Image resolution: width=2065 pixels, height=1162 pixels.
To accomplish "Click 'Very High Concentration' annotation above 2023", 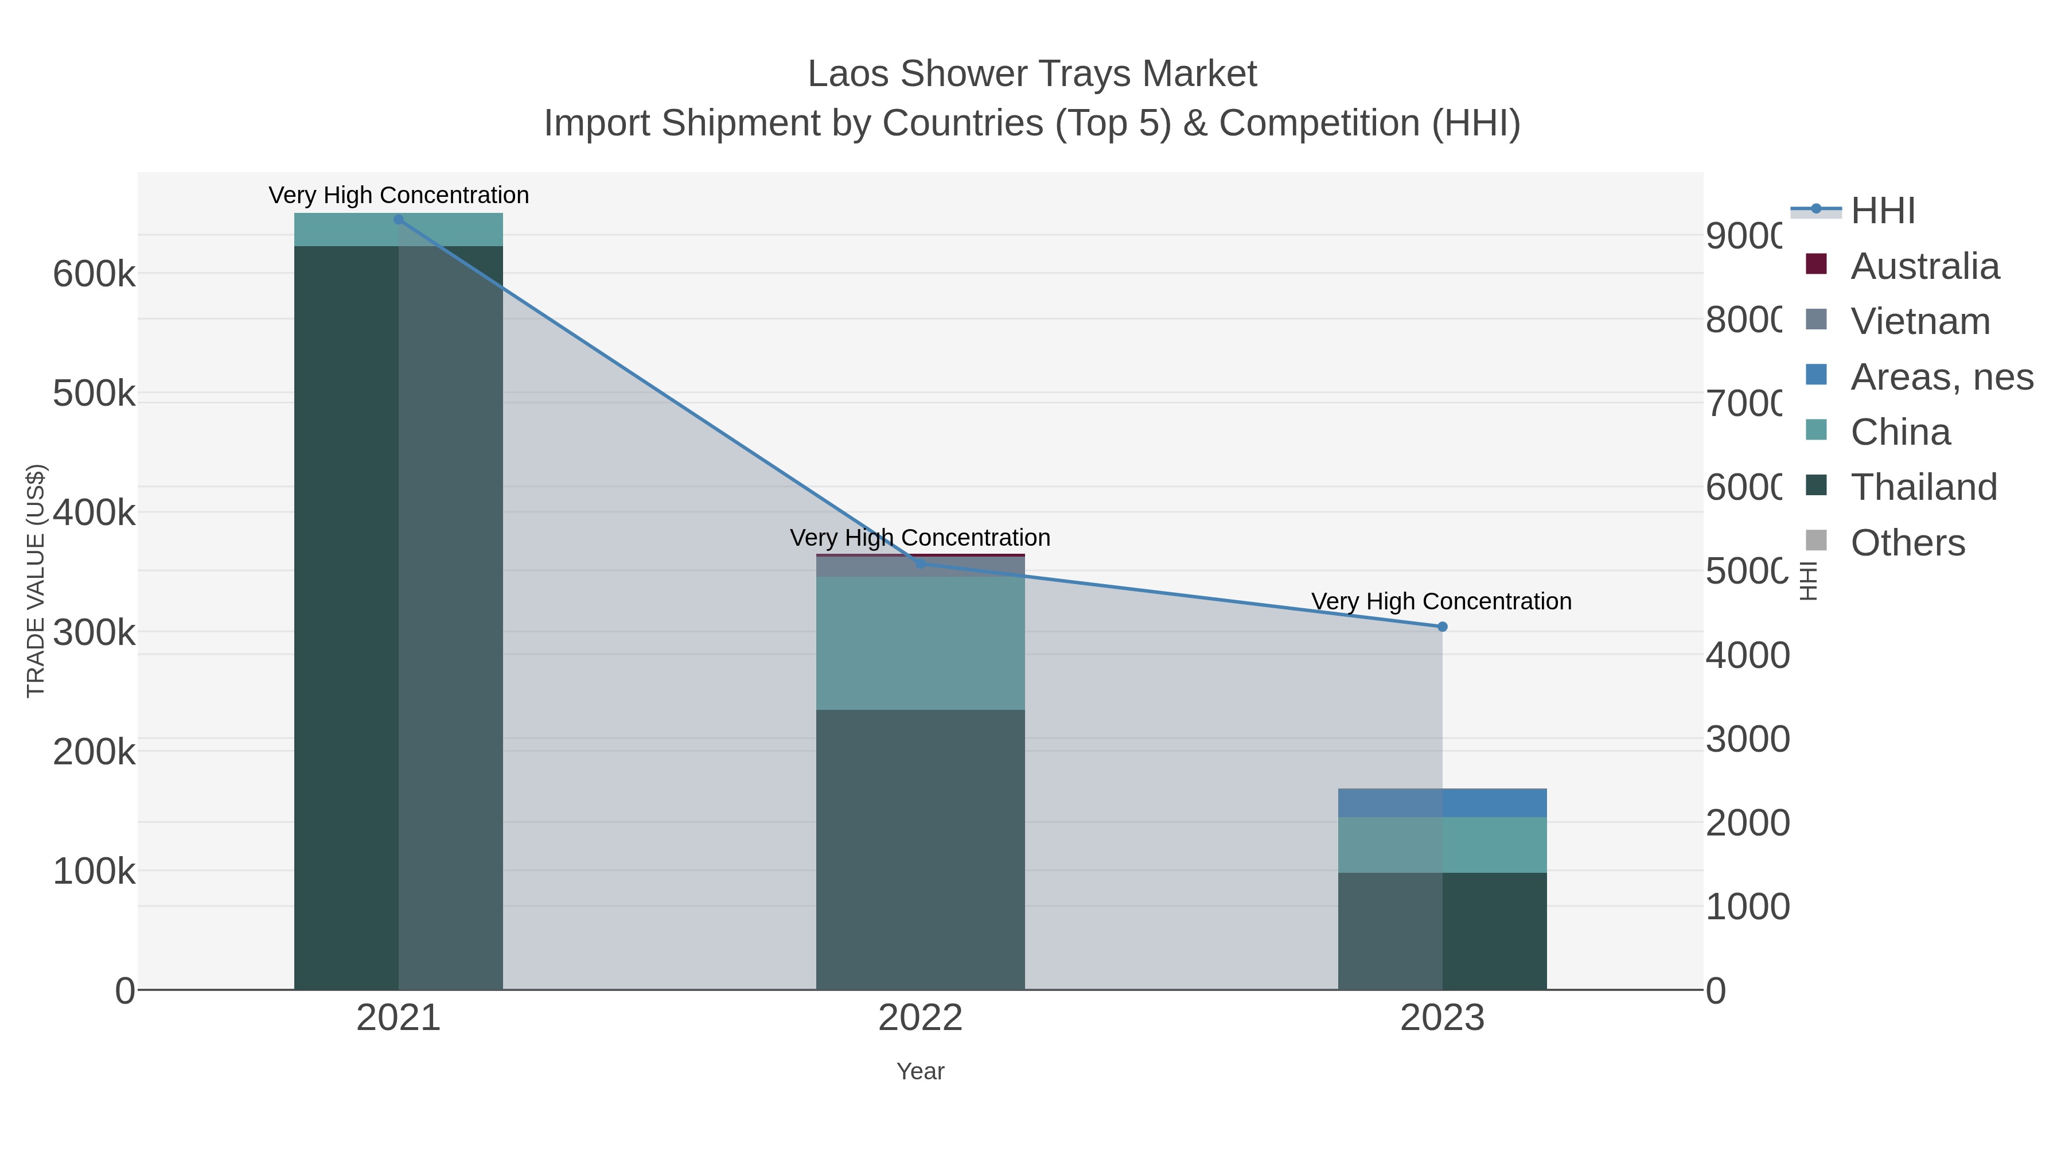I will coord(1441,601).
